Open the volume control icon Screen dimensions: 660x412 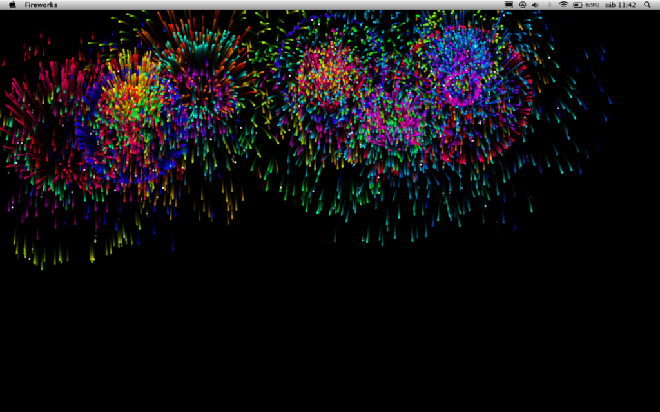[535, 5]
